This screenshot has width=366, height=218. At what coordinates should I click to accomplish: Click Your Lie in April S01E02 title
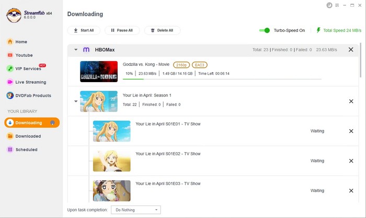coord(168,154)
